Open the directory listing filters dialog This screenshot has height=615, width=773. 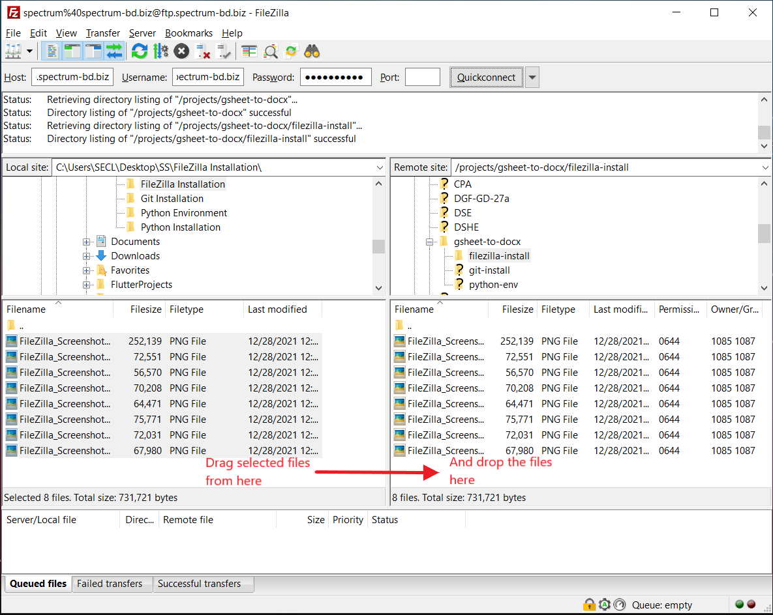[x=249, y=51]
